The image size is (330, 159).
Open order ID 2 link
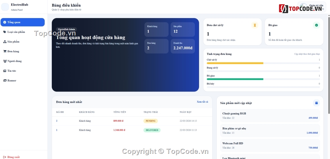(57, 121)
